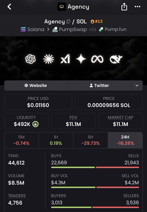This screenshot has height=212, width=147.
Task: Tap the Solana chain icon
Action: [23, 29]
